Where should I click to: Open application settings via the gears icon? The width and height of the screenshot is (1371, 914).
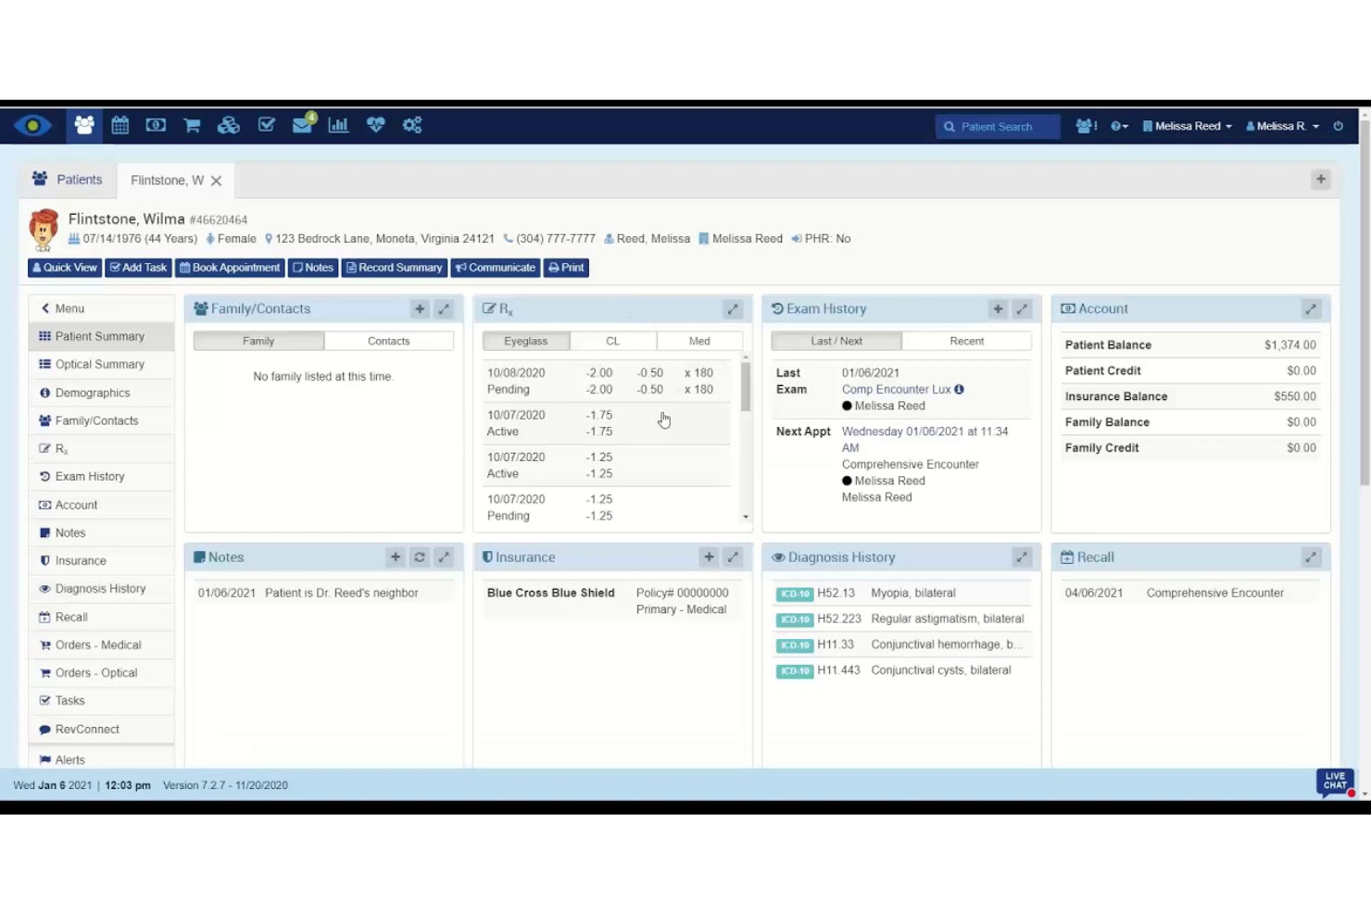point(410,125)
